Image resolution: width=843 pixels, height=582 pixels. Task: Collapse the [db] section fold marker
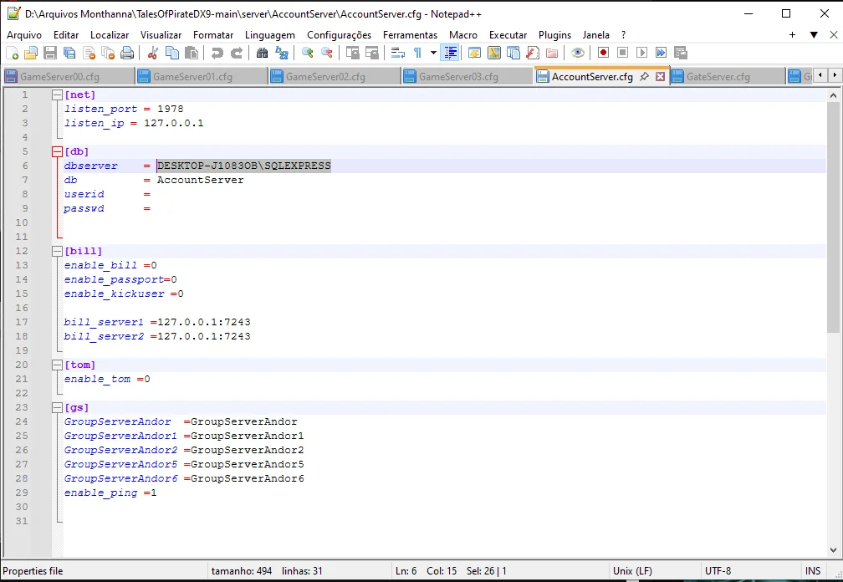pyautogui.click(x=57, y=151)
